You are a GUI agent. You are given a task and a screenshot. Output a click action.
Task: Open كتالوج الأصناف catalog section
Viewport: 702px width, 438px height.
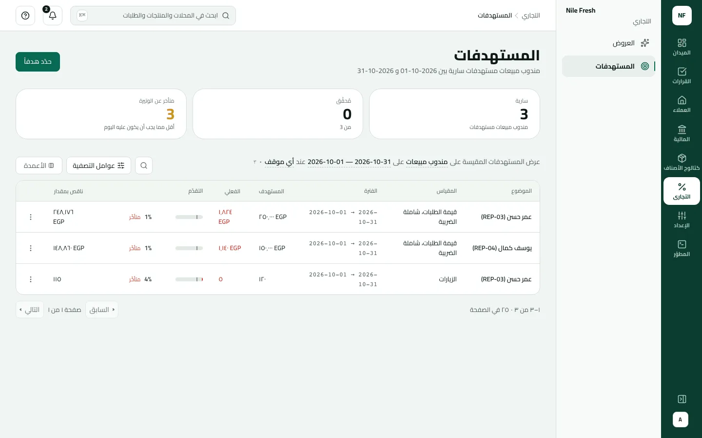point(682,163)
